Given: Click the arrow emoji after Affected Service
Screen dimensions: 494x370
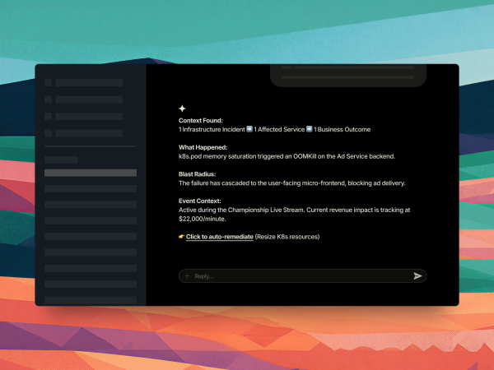Looking at the screenshot, I should click(x=309, y=129).
